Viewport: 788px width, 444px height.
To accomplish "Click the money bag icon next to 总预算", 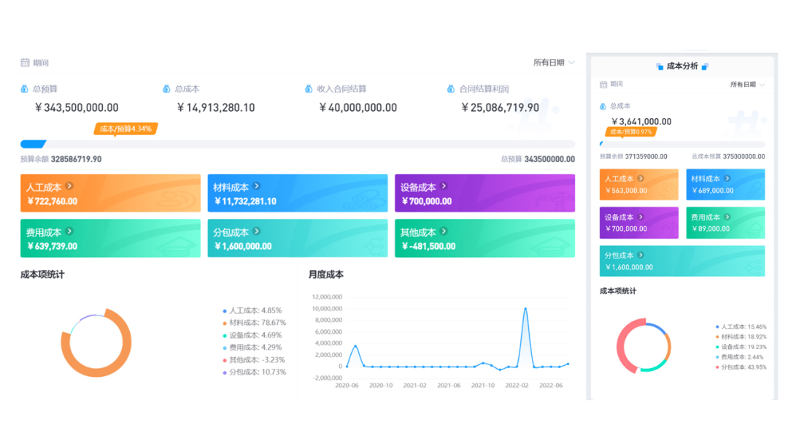I will [x=25, y=89].
